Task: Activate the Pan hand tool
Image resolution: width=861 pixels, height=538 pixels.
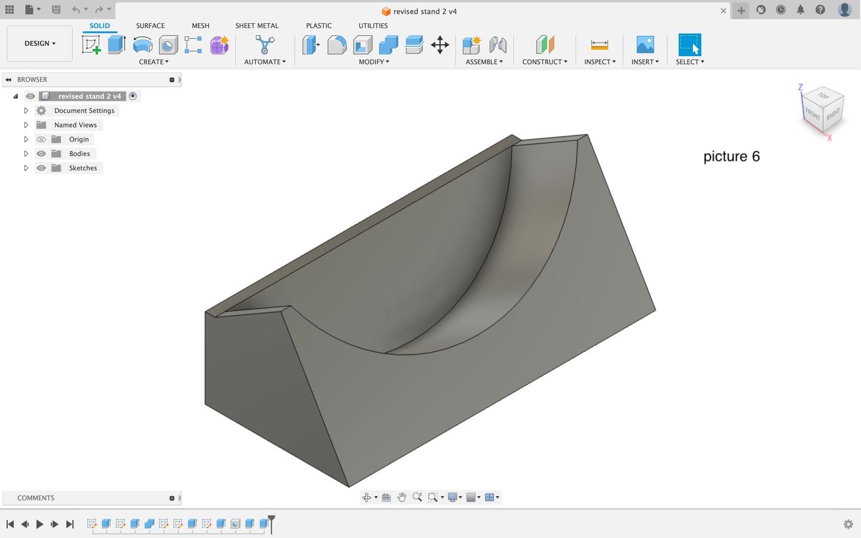Action: [402, 497]
